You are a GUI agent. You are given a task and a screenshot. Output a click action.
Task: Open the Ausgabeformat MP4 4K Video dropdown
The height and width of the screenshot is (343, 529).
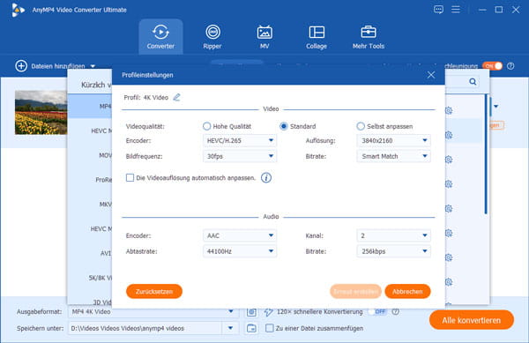coord(153,311)
